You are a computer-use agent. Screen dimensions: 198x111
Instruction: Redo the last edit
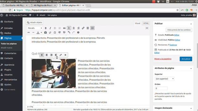coord(74,32)
